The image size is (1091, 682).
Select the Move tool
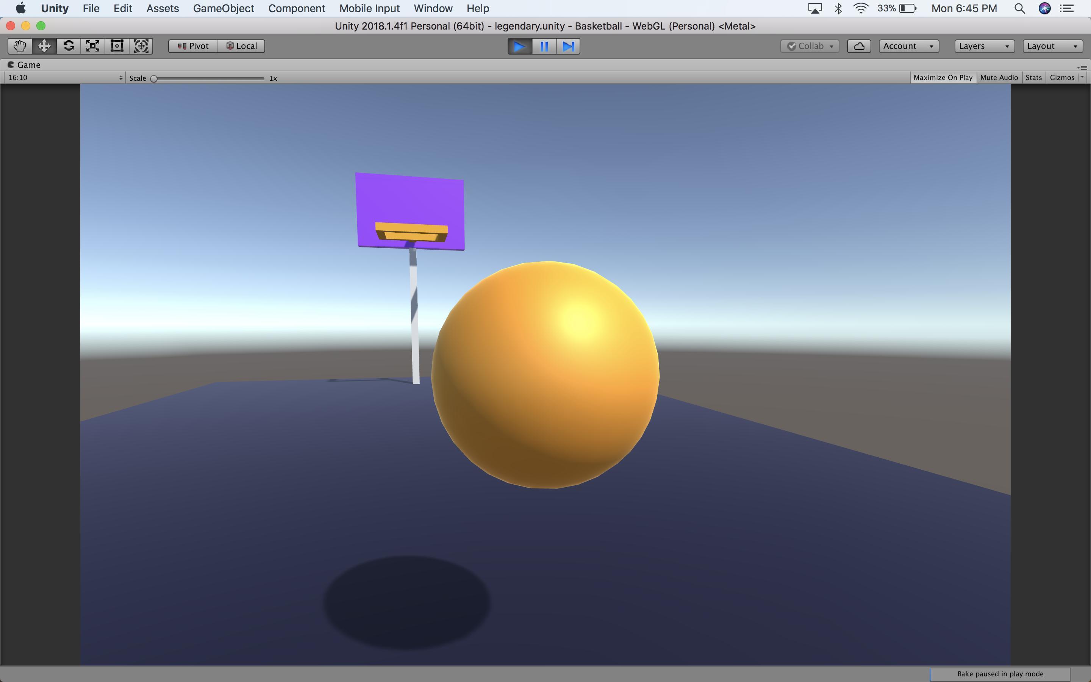[x=44, y=46]
